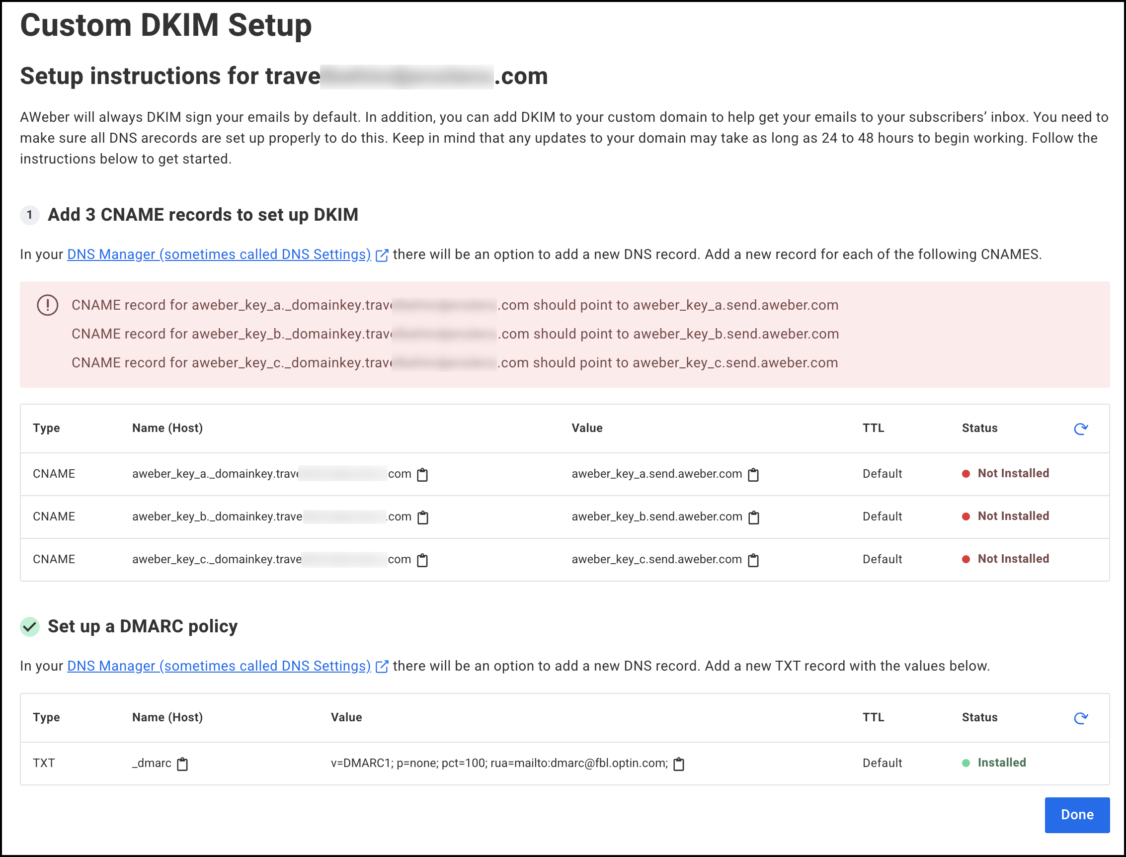Click the step 1 number badge

[x=30, y=215]
